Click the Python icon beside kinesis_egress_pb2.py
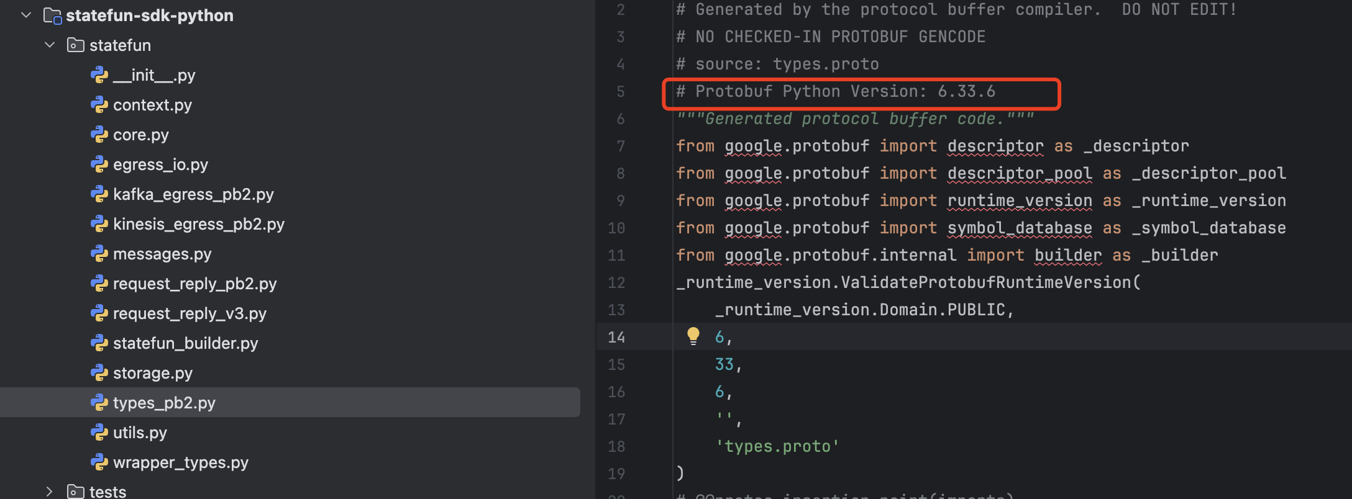This screenshot has width=1352, height=499. pyautogui.click(x=99, y=224)
